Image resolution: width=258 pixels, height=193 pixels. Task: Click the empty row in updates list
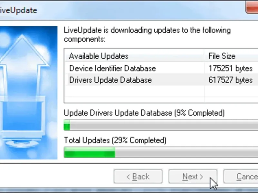click(x=162, y=91)
